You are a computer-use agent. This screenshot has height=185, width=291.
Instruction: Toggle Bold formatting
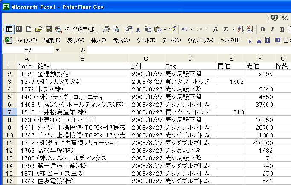click(262, 29)
